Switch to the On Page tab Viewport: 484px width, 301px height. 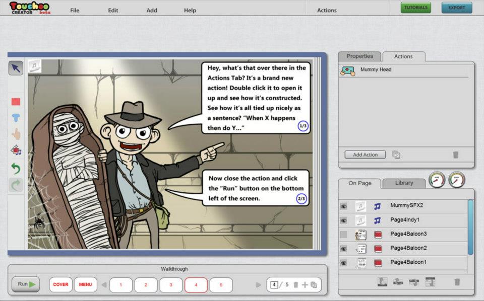click(x=360, y=183)
